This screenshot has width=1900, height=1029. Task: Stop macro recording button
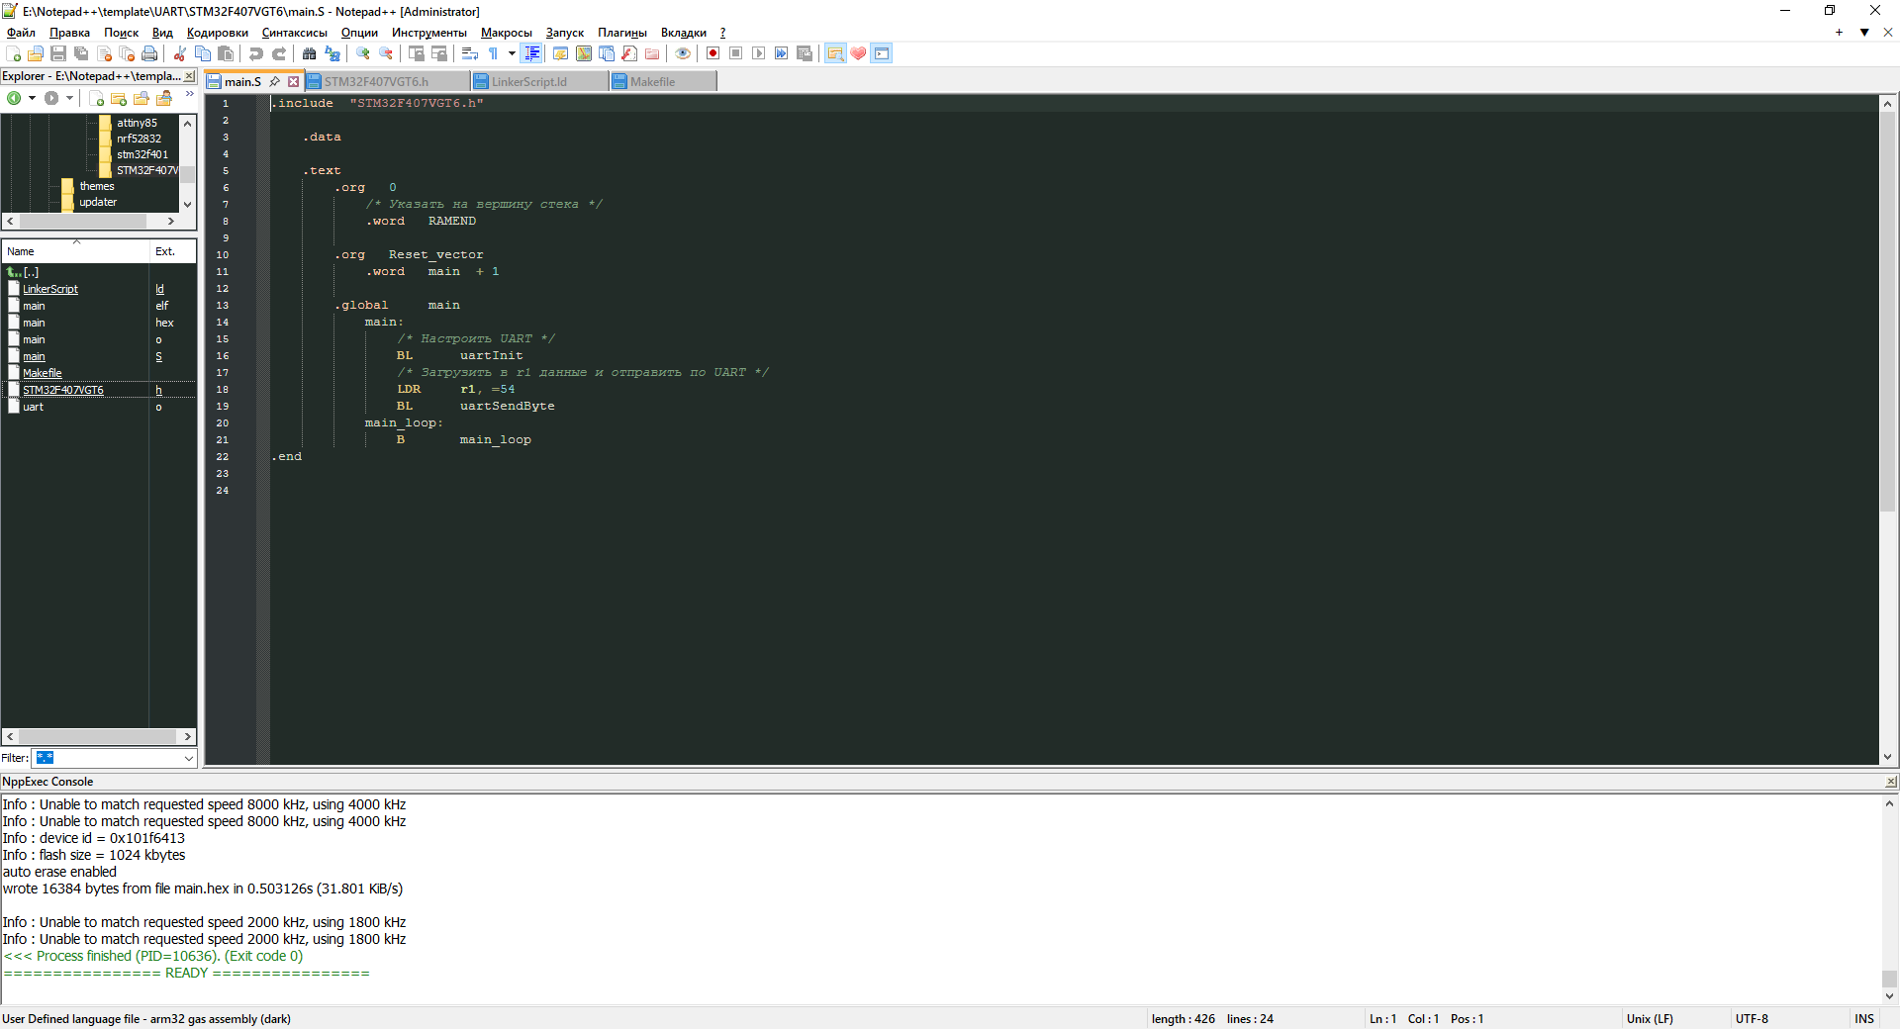point(735,53)
